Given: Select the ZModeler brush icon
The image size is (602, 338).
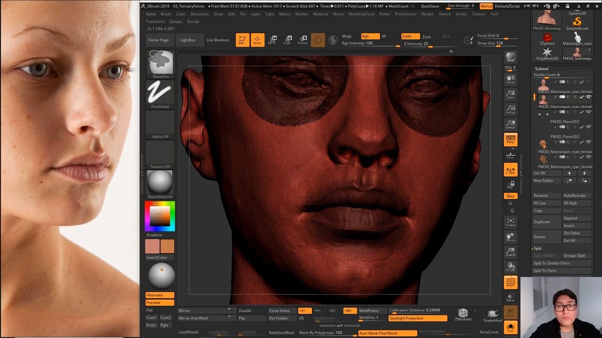Looking at the screenshot, I should coord(463,315).
